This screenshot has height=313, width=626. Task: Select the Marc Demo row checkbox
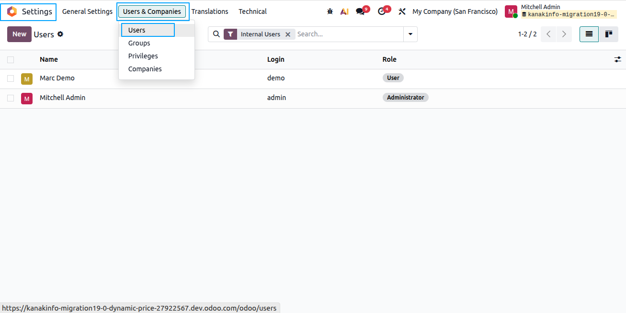[x=11, y=78]
